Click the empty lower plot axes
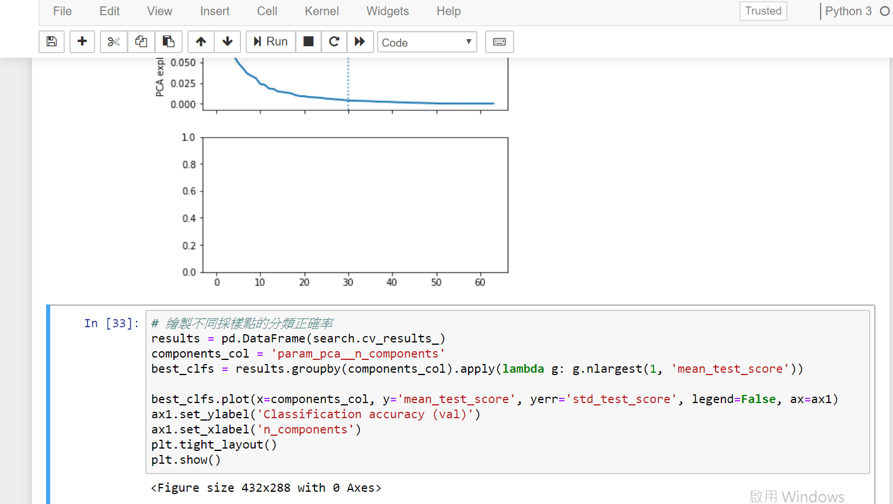This screenshot has height=504, width=893. pyautogui.click(x=355, y=205)
